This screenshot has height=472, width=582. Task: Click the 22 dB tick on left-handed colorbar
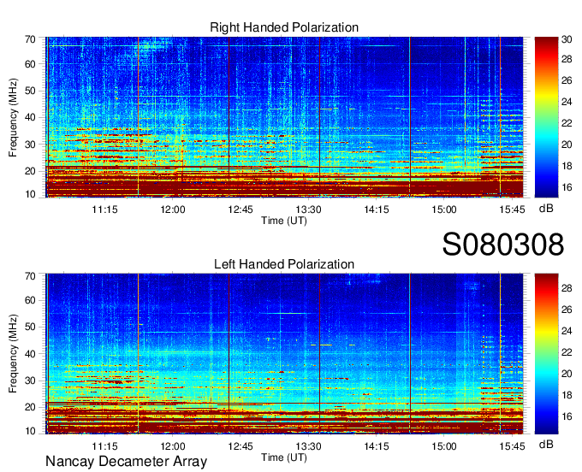[x=567, y=352]
